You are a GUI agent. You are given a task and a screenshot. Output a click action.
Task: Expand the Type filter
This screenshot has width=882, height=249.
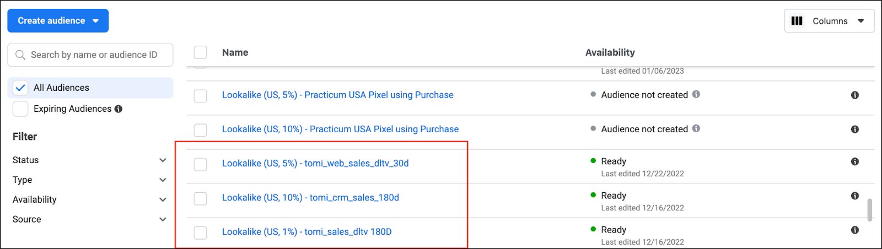click(x=163, y=180)
